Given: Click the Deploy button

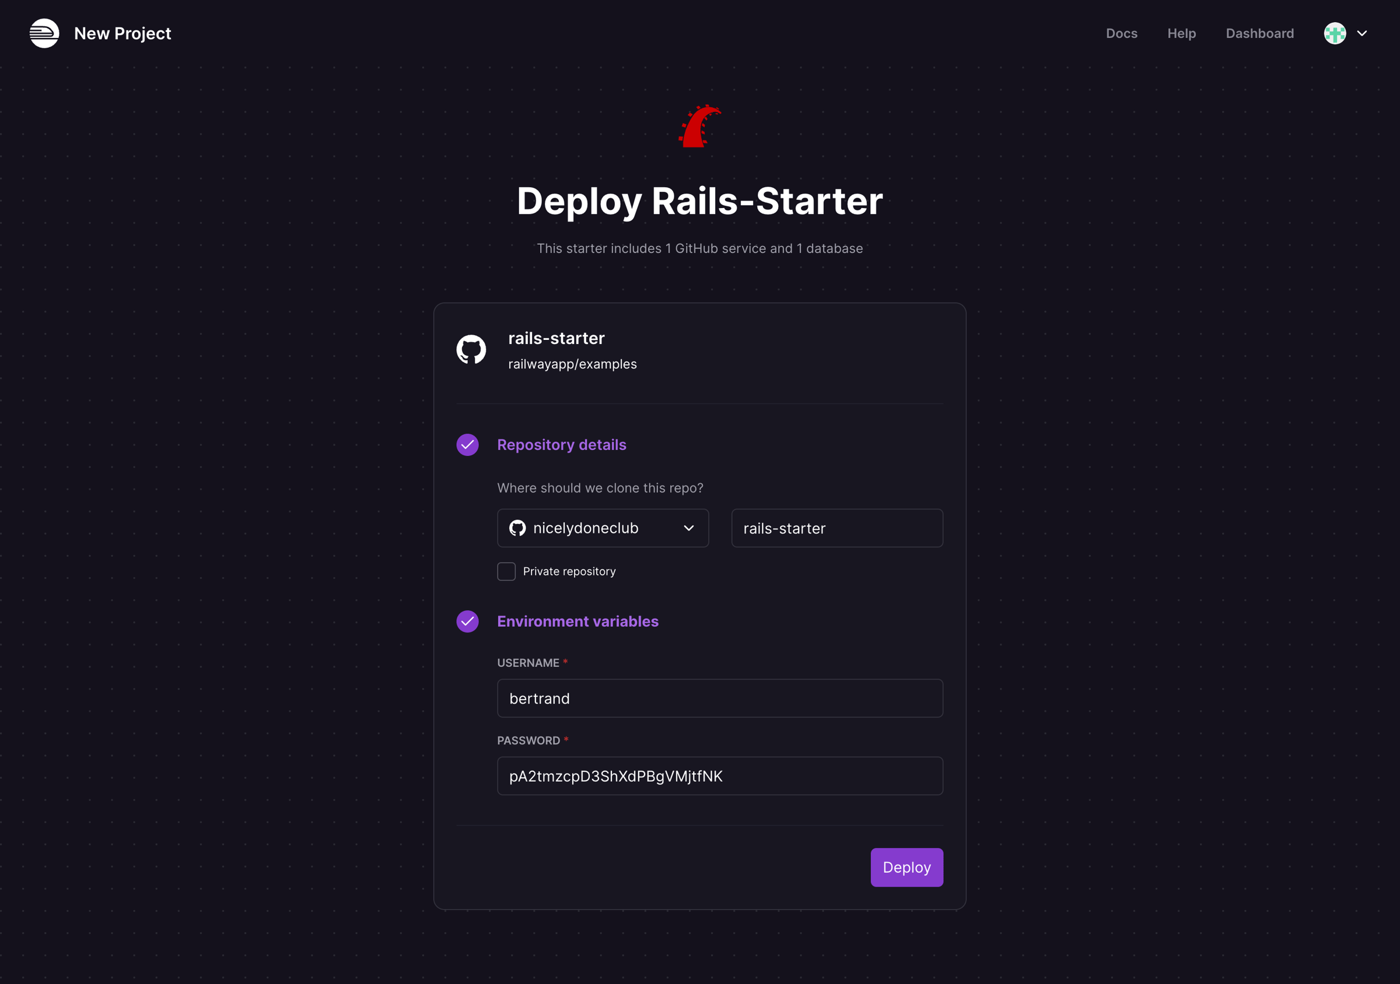Looking at the screenshot, I should coord(907,867).
